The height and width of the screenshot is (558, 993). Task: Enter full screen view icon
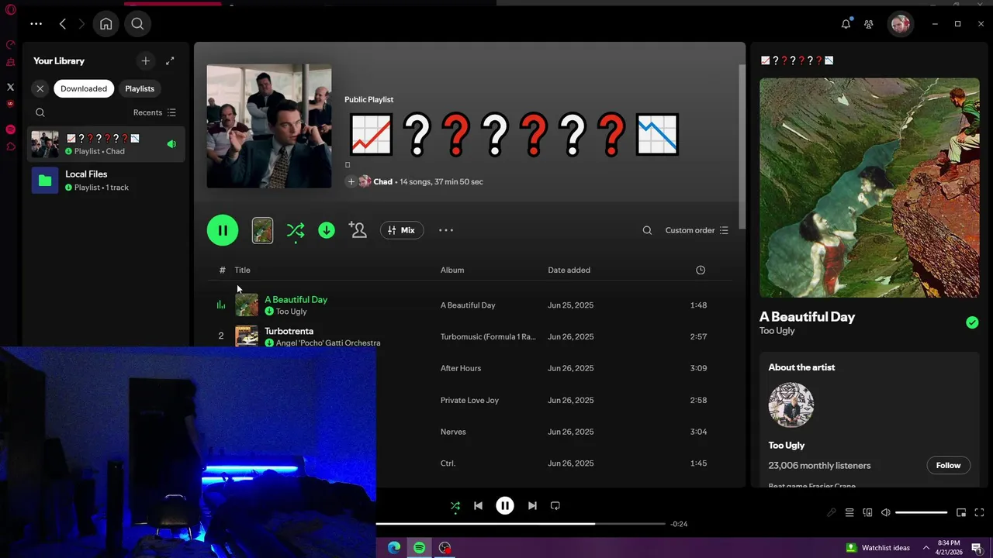pos(979,512)
